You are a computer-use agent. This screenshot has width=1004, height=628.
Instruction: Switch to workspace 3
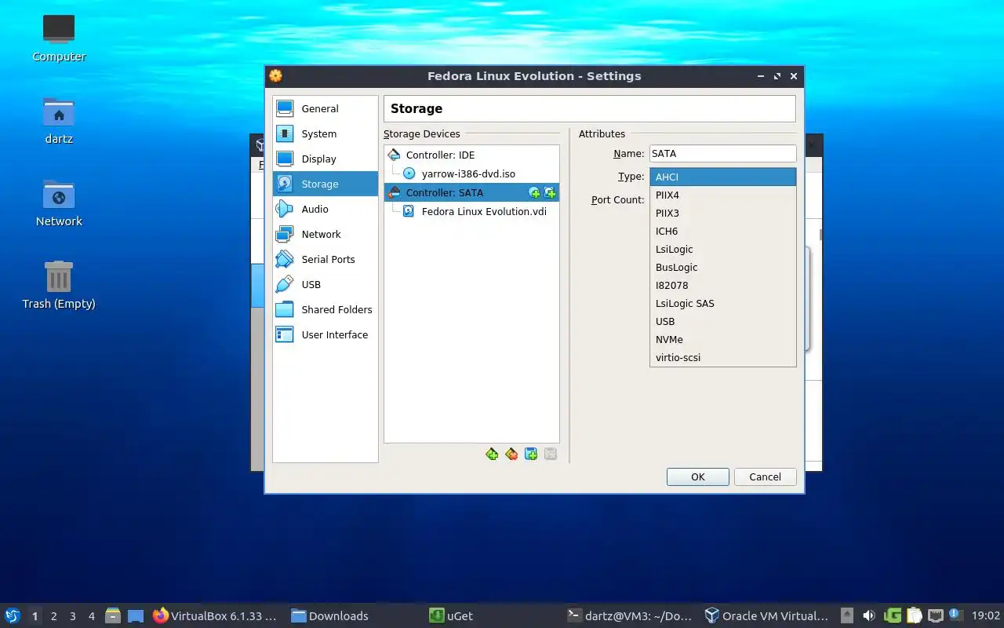73,616
